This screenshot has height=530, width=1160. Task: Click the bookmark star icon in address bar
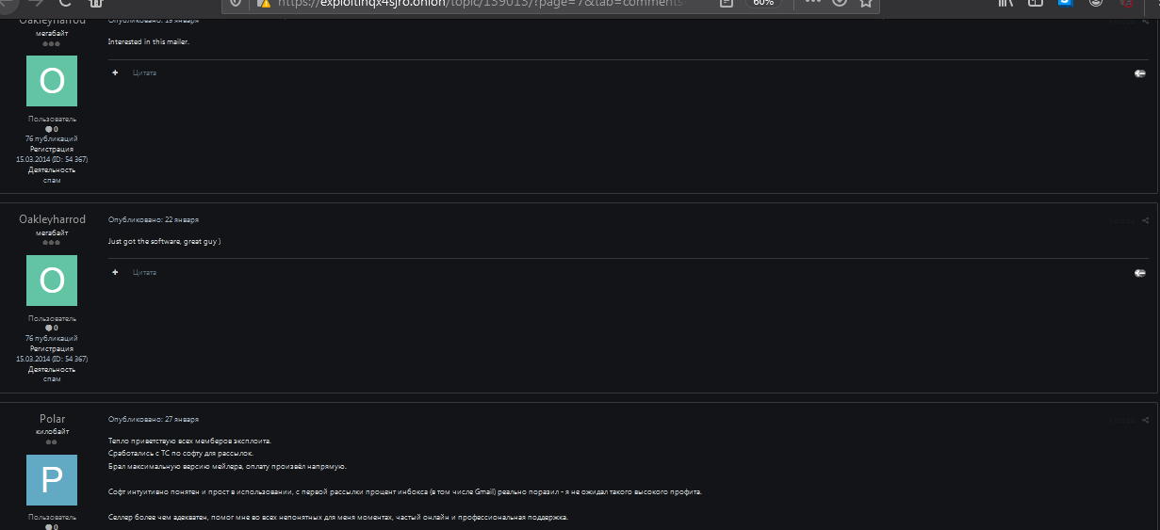(x=865, y=3)
